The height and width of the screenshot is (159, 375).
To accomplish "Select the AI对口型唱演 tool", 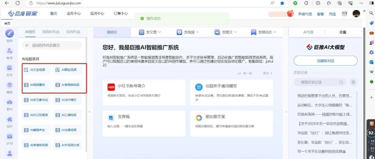I will (36, 115).
